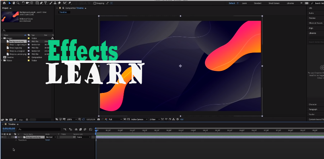Screen dimensions: 324x159
Task: Toggle Always Preview This View button
Action: (x=57, y=119)
